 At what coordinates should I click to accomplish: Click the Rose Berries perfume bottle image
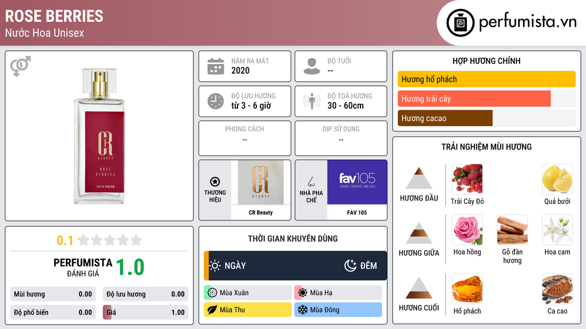point(99,136)
